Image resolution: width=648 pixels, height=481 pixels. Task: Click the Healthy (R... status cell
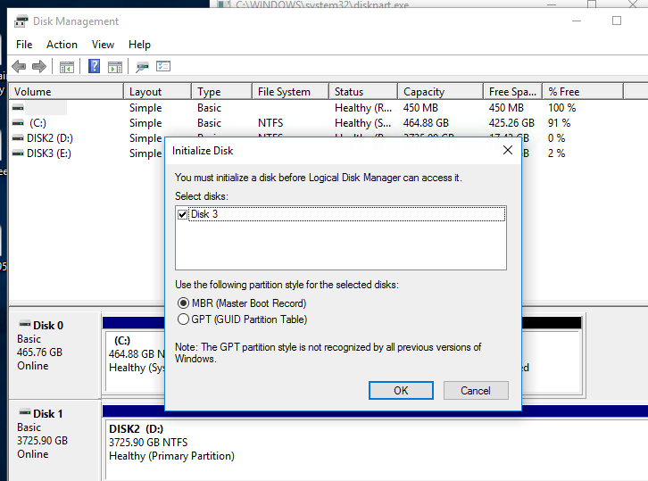363,107
